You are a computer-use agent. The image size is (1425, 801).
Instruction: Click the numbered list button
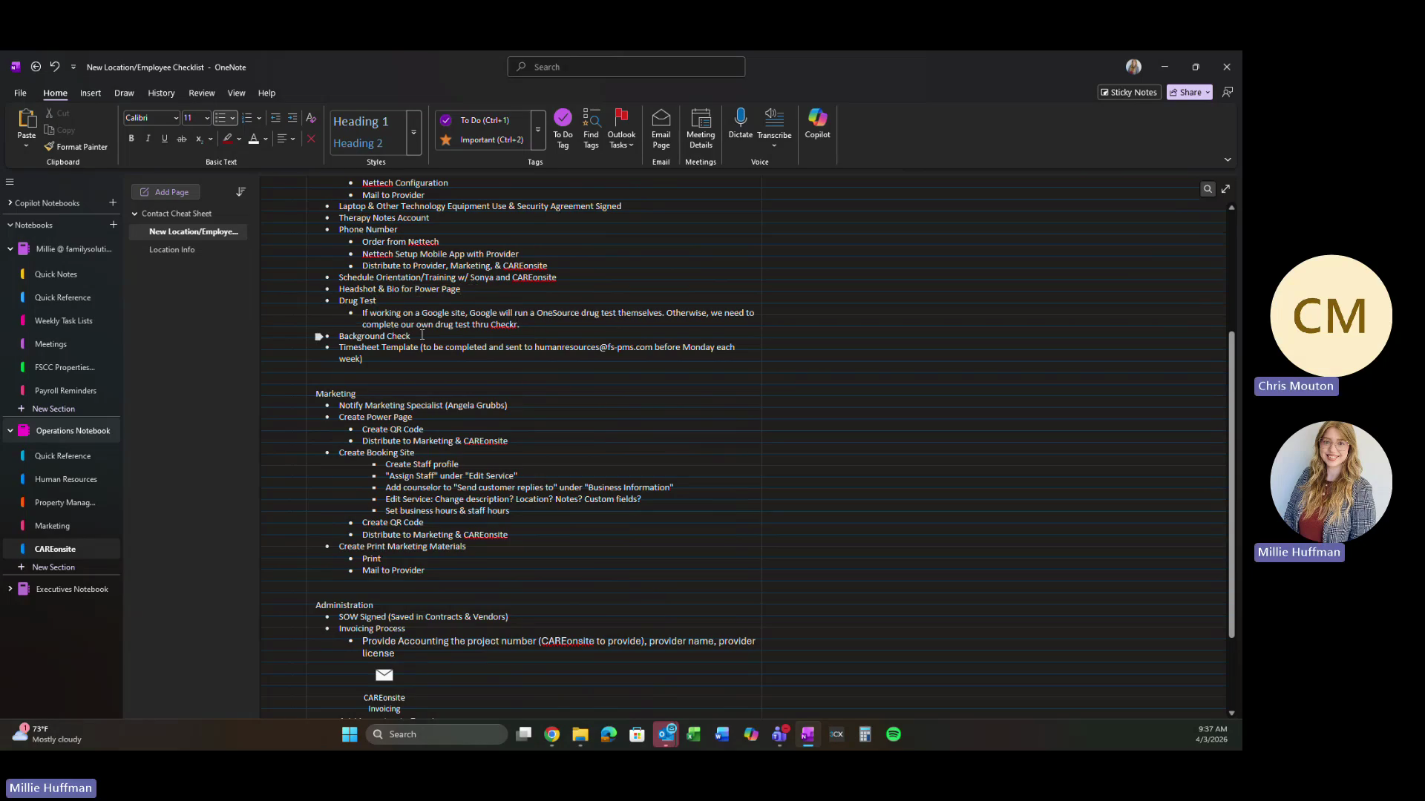point(247,118)
